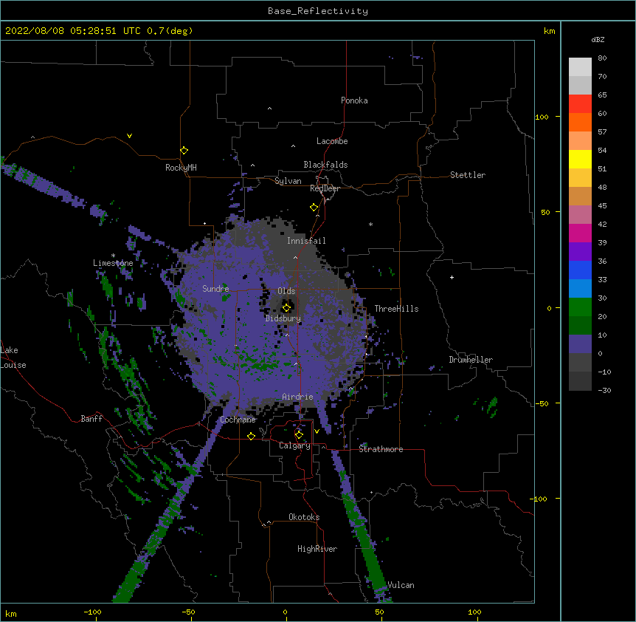636x622 pixels.
Task: Click the -50 tick on the bottom axis
Action: point(188,612)
